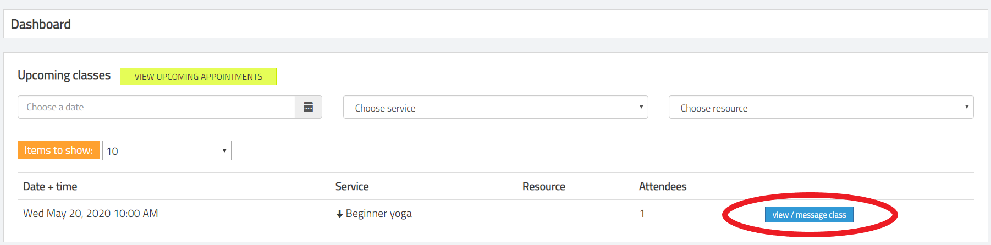The image size is (991, 245).
Task: Click the Date + time column header
Action: pos(50,187)
